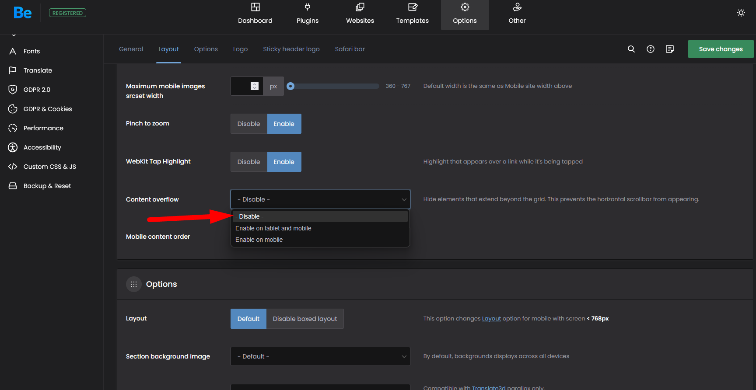Switch to the Sticky header logo tab
The height and width of the screenshot is (390, 756).
pos(291,49)
